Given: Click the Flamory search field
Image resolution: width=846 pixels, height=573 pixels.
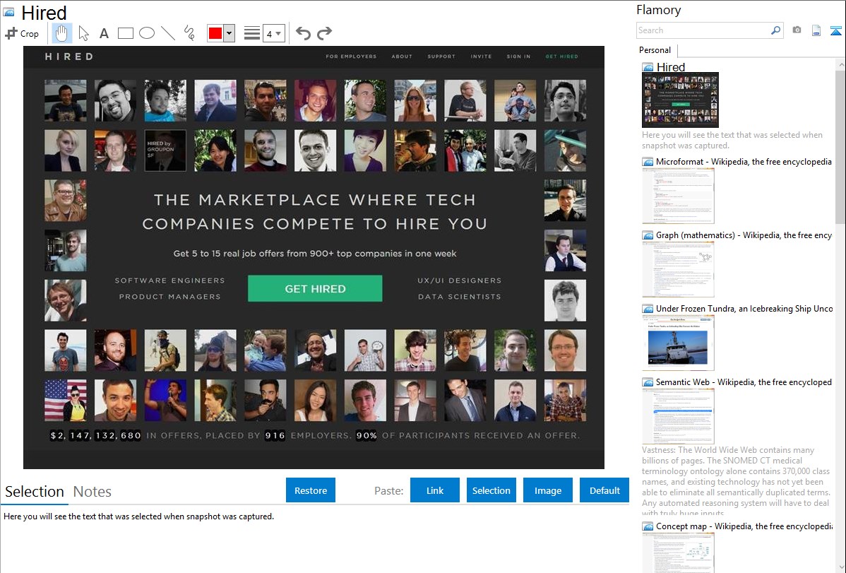Looking at the screenshot, I should pyautogui.click(x=703, y=30).
